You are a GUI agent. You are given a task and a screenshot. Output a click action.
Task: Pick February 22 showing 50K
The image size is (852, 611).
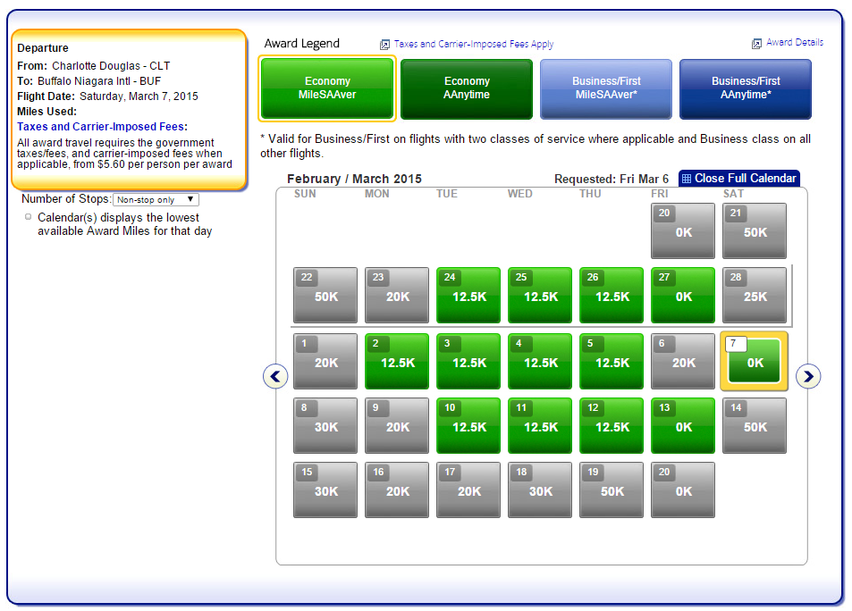tap(325, 295)
